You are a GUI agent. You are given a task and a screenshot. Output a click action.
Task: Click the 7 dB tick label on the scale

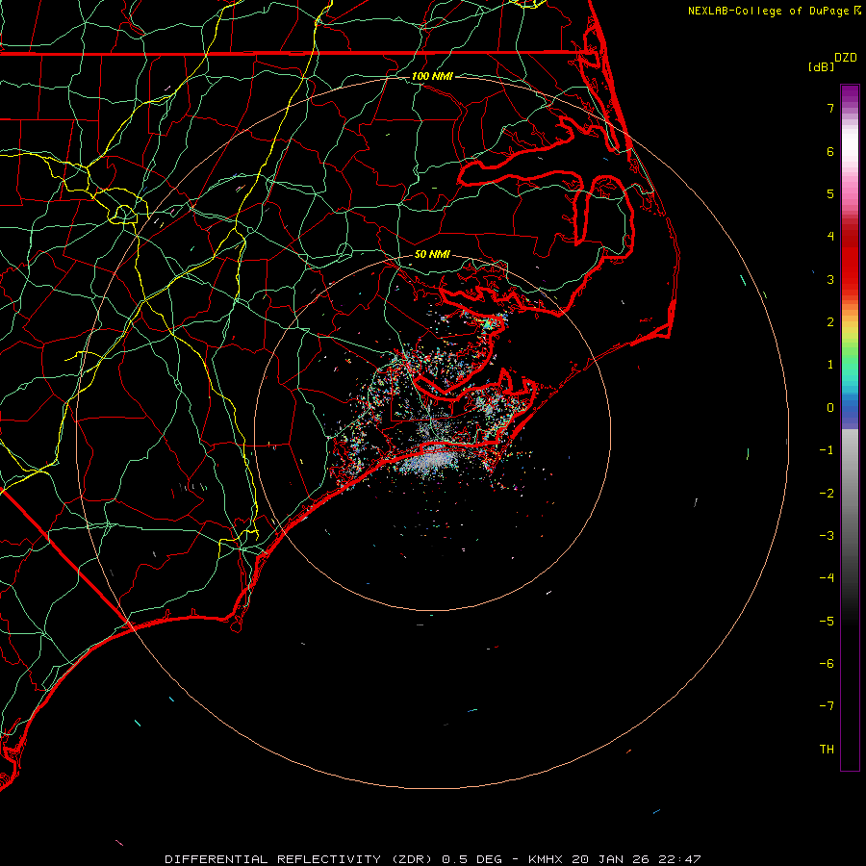pos(830,108)
